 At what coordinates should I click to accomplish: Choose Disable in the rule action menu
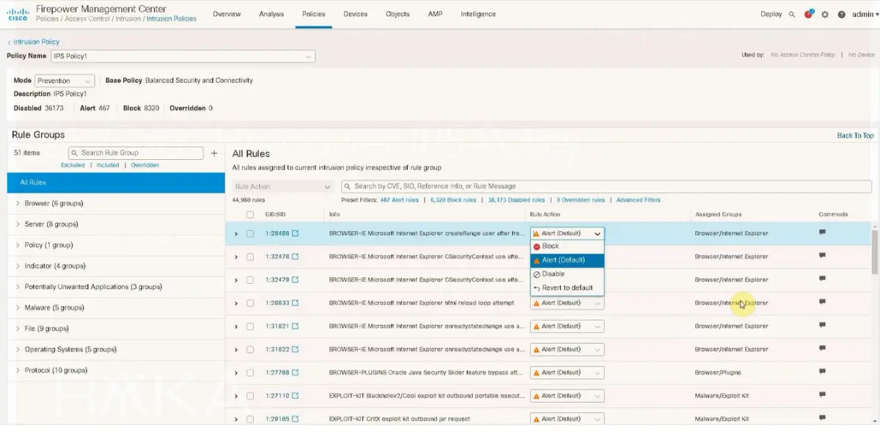tap(567, 274)
